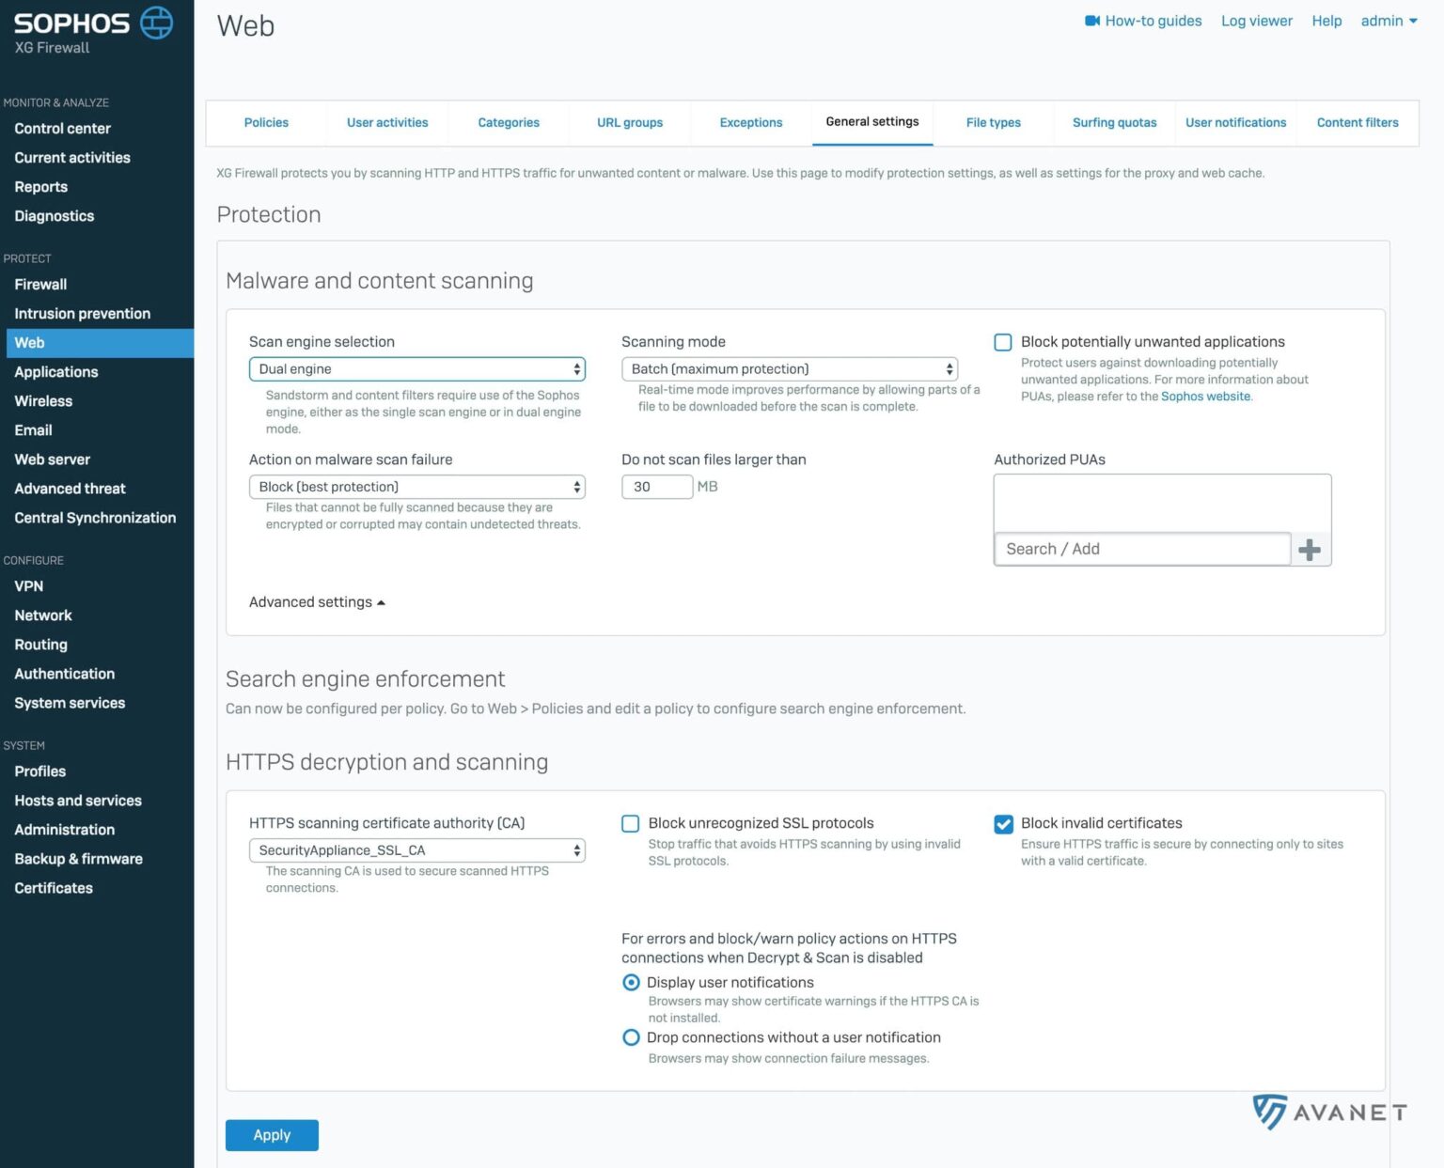1444x1168 pixels.
Task: Select Drop connections without a user notification
Action: pos(631,1037)
